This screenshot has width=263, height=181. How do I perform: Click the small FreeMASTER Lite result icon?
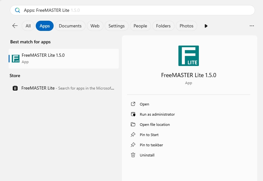(x=16, y=59)
